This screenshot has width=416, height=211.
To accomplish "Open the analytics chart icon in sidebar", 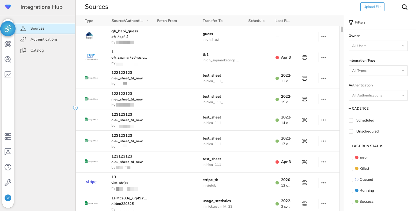I will [8, 75].
